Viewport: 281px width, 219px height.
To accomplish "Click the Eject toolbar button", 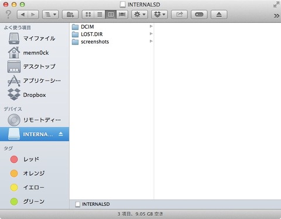I will 219,15.
